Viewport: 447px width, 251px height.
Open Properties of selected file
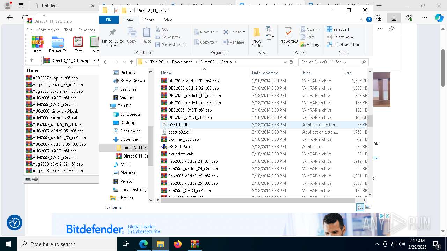(288, 35)
